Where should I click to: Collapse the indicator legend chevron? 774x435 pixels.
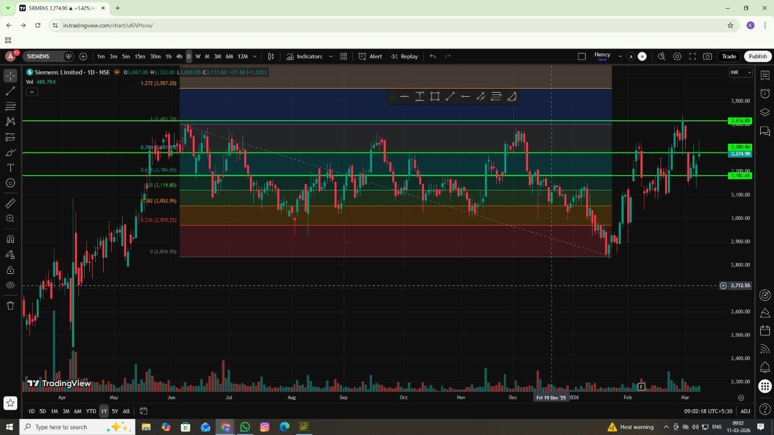(x=32, y=92)
